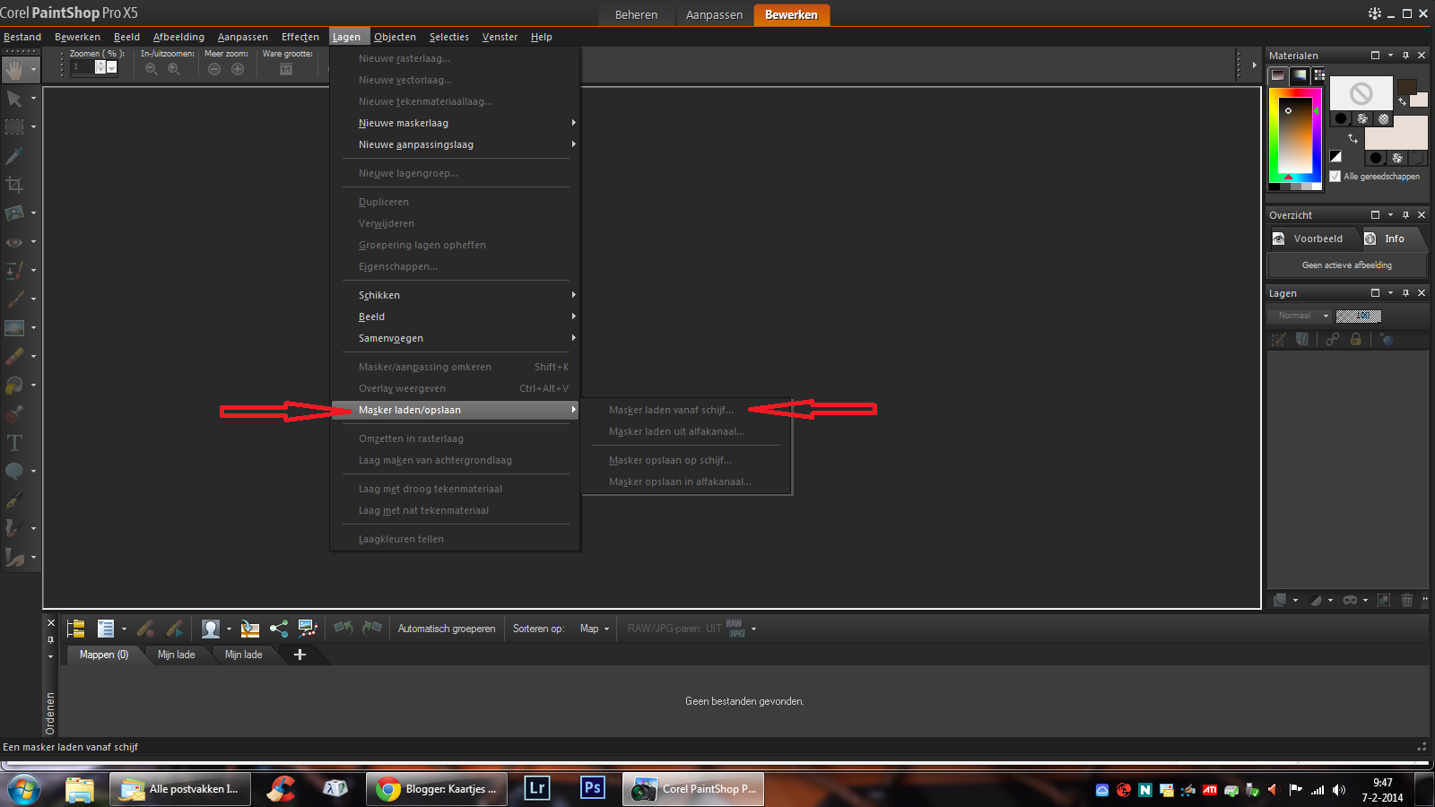
Task: Pick a color in the Materialen color picker
Action: [x=1295, y=136]
